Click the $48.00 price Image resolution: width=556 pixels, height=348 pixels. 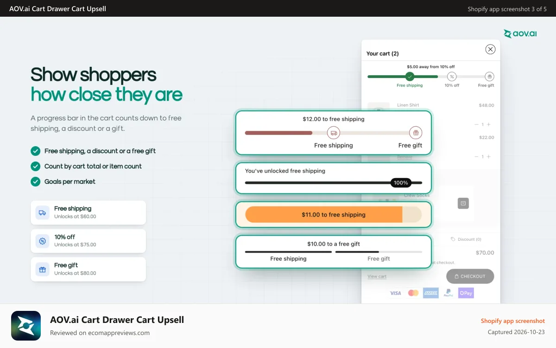[x=486, y=105]
